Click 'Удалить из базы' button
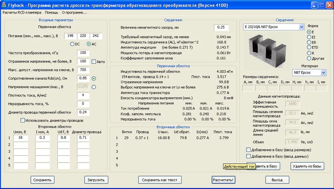334x189 pixels. [307, 166]
